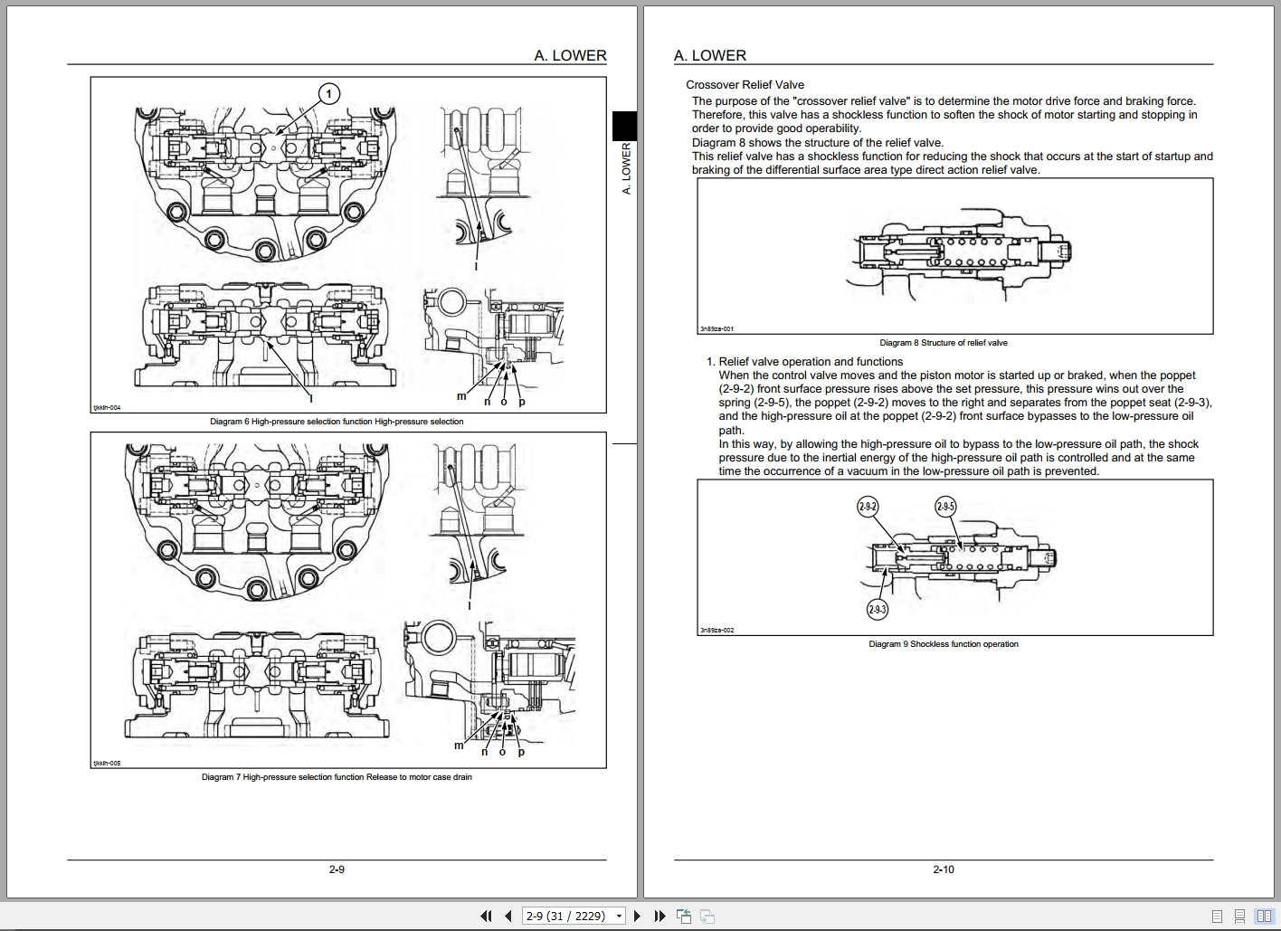Click the 2-9-2 callout in Diagram 9
The width and height of the screenshot is (1281, 931).
(x=868, y=506)
